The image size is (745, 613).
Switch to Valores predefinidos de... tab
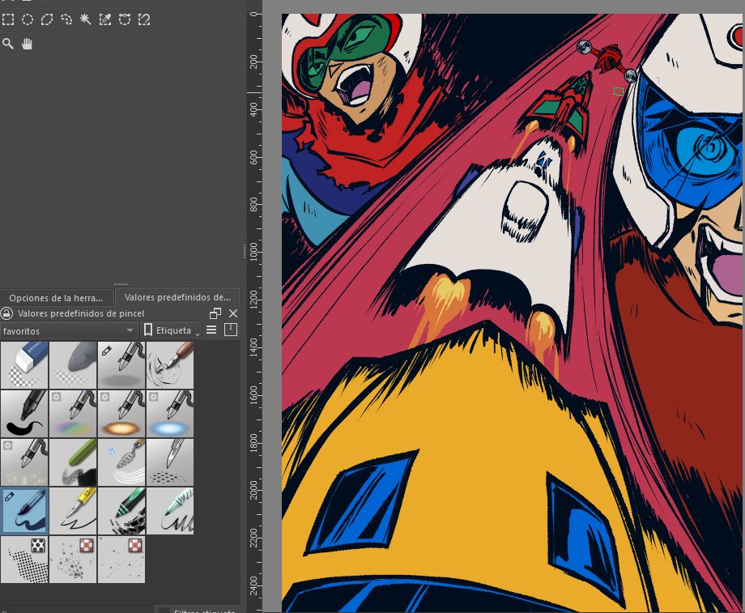point(177,297)
